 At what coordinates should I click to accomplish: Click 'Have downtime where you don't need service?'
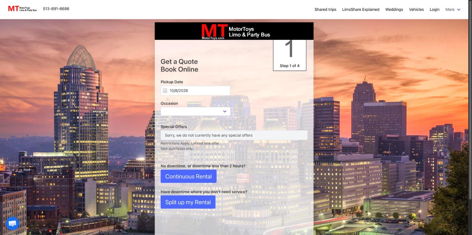coord(204,192)
